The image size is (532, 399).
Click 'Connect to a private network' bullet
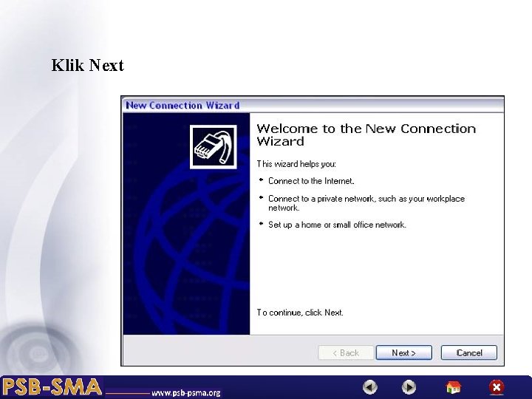pos(366,203)
